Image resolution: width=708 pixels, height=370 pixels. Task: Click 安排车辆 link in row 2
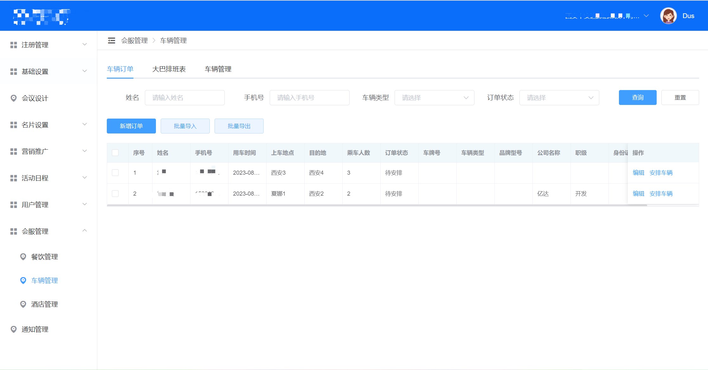pyautogui.click(x=661, y=194)
